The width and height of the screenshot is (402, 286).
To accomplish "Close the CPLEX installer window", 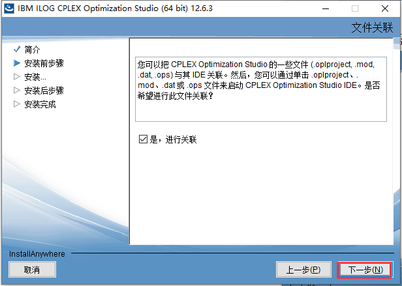I will tap(385, 8).
